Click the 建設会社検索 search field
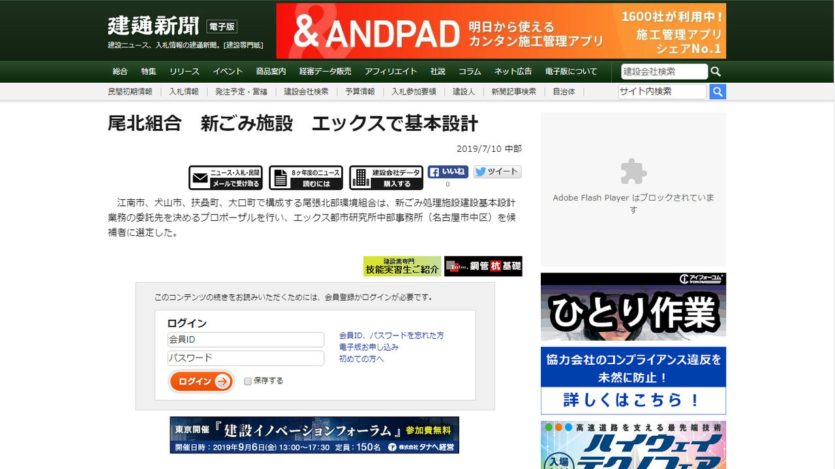835x469 pixels. (664, 72)
